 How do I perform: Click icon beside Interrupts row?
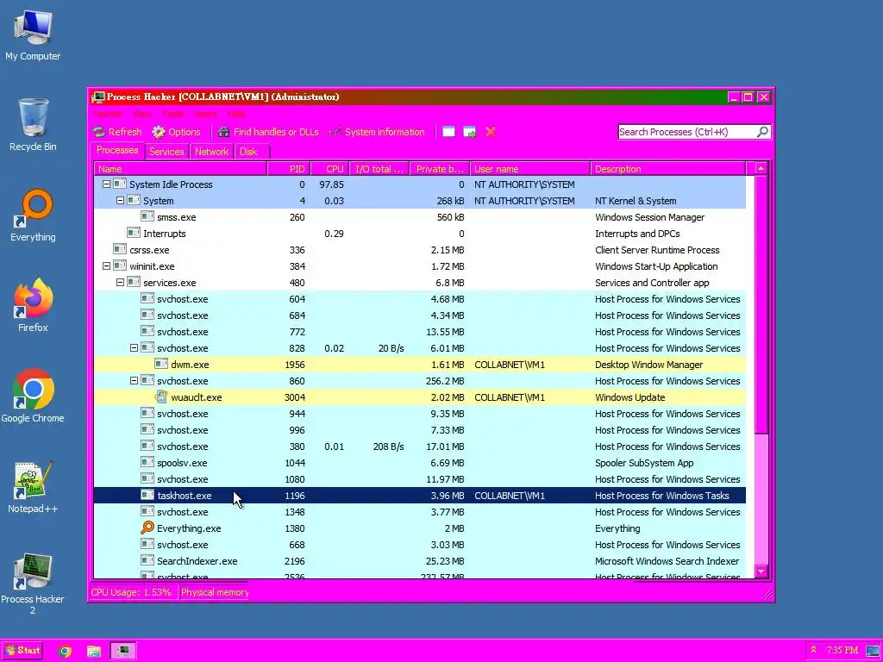pyautogui.click(x=134, y=233)
